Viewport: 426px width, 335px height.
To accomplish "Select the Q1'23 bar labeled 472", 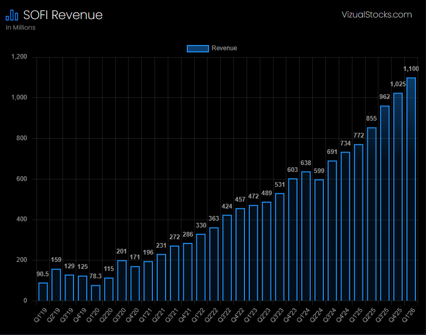I will coord(253,253).
